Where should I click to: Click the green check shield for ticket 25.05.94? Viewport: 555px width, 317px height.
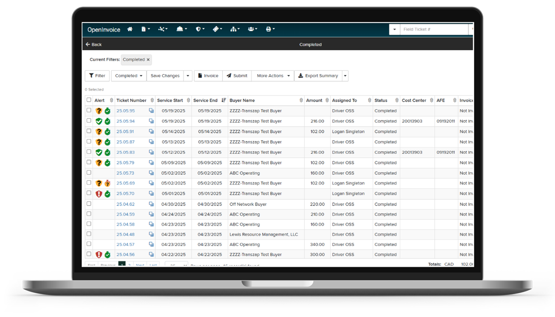pos(99,121)
